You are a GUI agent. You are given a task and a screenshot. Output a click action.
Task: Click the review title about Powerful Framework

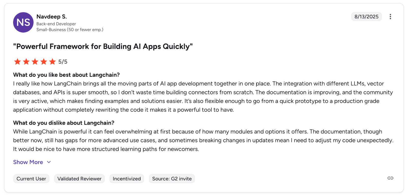coord(103,46)
